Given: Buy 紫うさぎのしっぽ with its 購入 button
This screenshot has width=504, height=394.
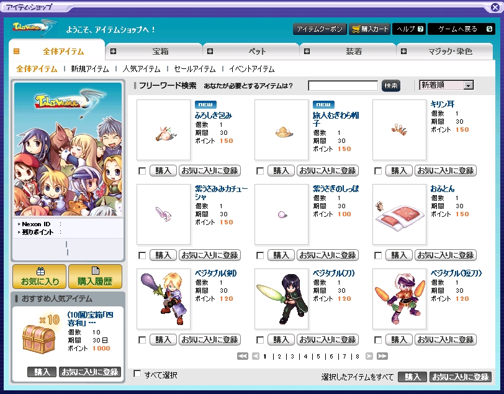Looking at the screenshot, I should [x=281, y=255].
